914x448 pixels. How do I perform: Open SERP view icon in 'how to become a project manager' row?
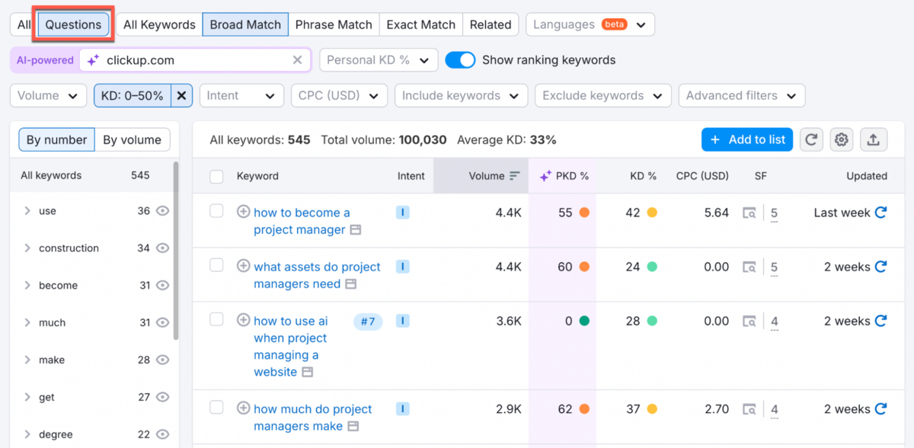pyautogui.click(x=750, y=213)
